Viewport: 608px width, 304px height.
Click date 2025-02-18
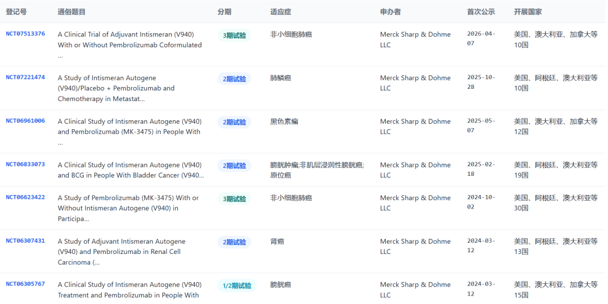(x=481, y=169)
